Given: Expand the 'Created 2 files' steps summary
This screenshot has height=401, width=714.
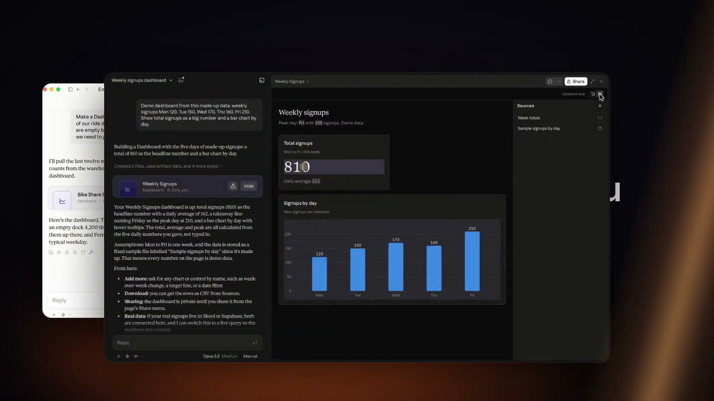Looking at the screenshot, I should pos(168,166).
